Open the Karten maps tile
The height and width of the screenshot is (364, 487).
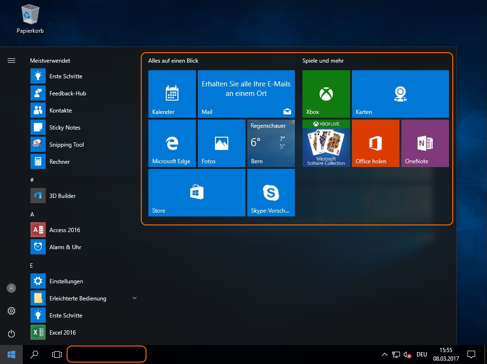[400, 94]
